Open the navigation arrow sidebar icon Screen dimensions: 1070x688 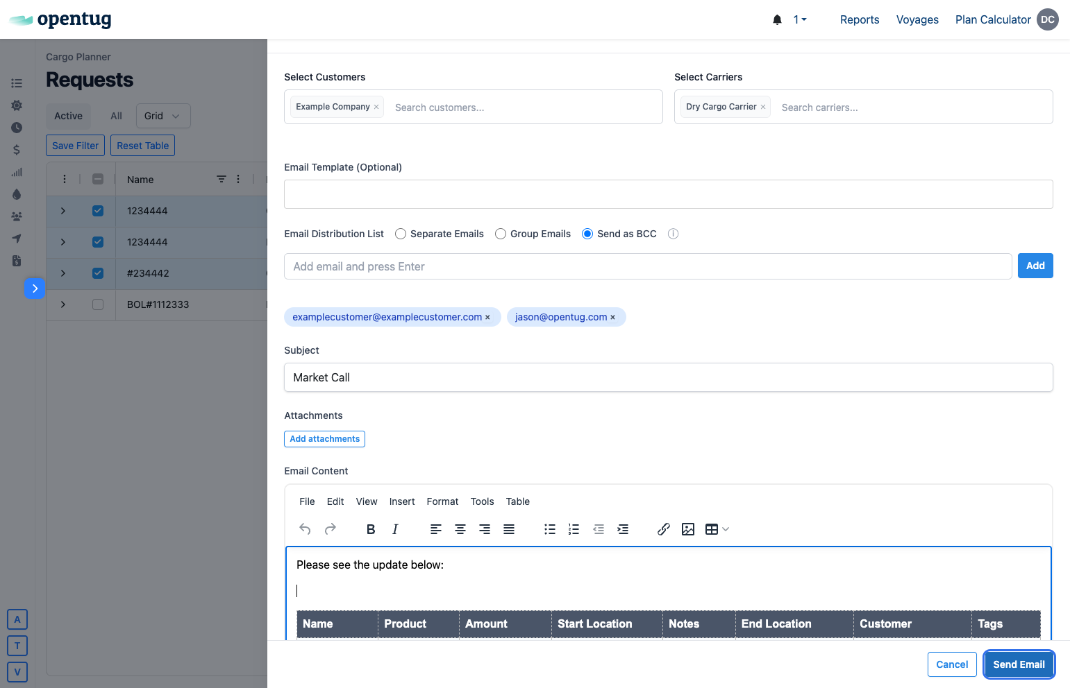[17, 239]
